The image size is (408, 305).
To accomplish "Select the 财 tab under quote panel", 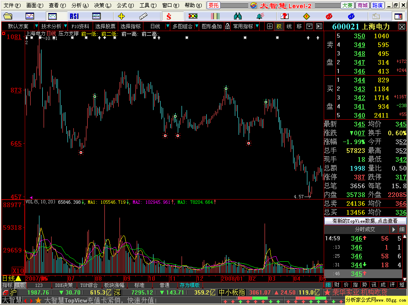I will tap(337, 285).
